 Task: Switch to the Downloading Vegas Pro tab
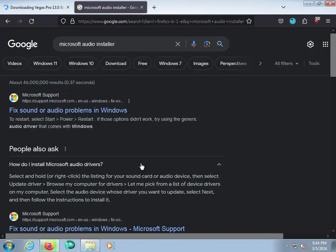(36, 7)
